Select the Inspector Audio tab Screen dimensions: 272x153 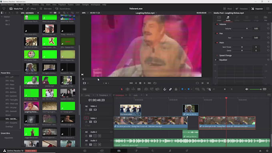pos(228,18)
